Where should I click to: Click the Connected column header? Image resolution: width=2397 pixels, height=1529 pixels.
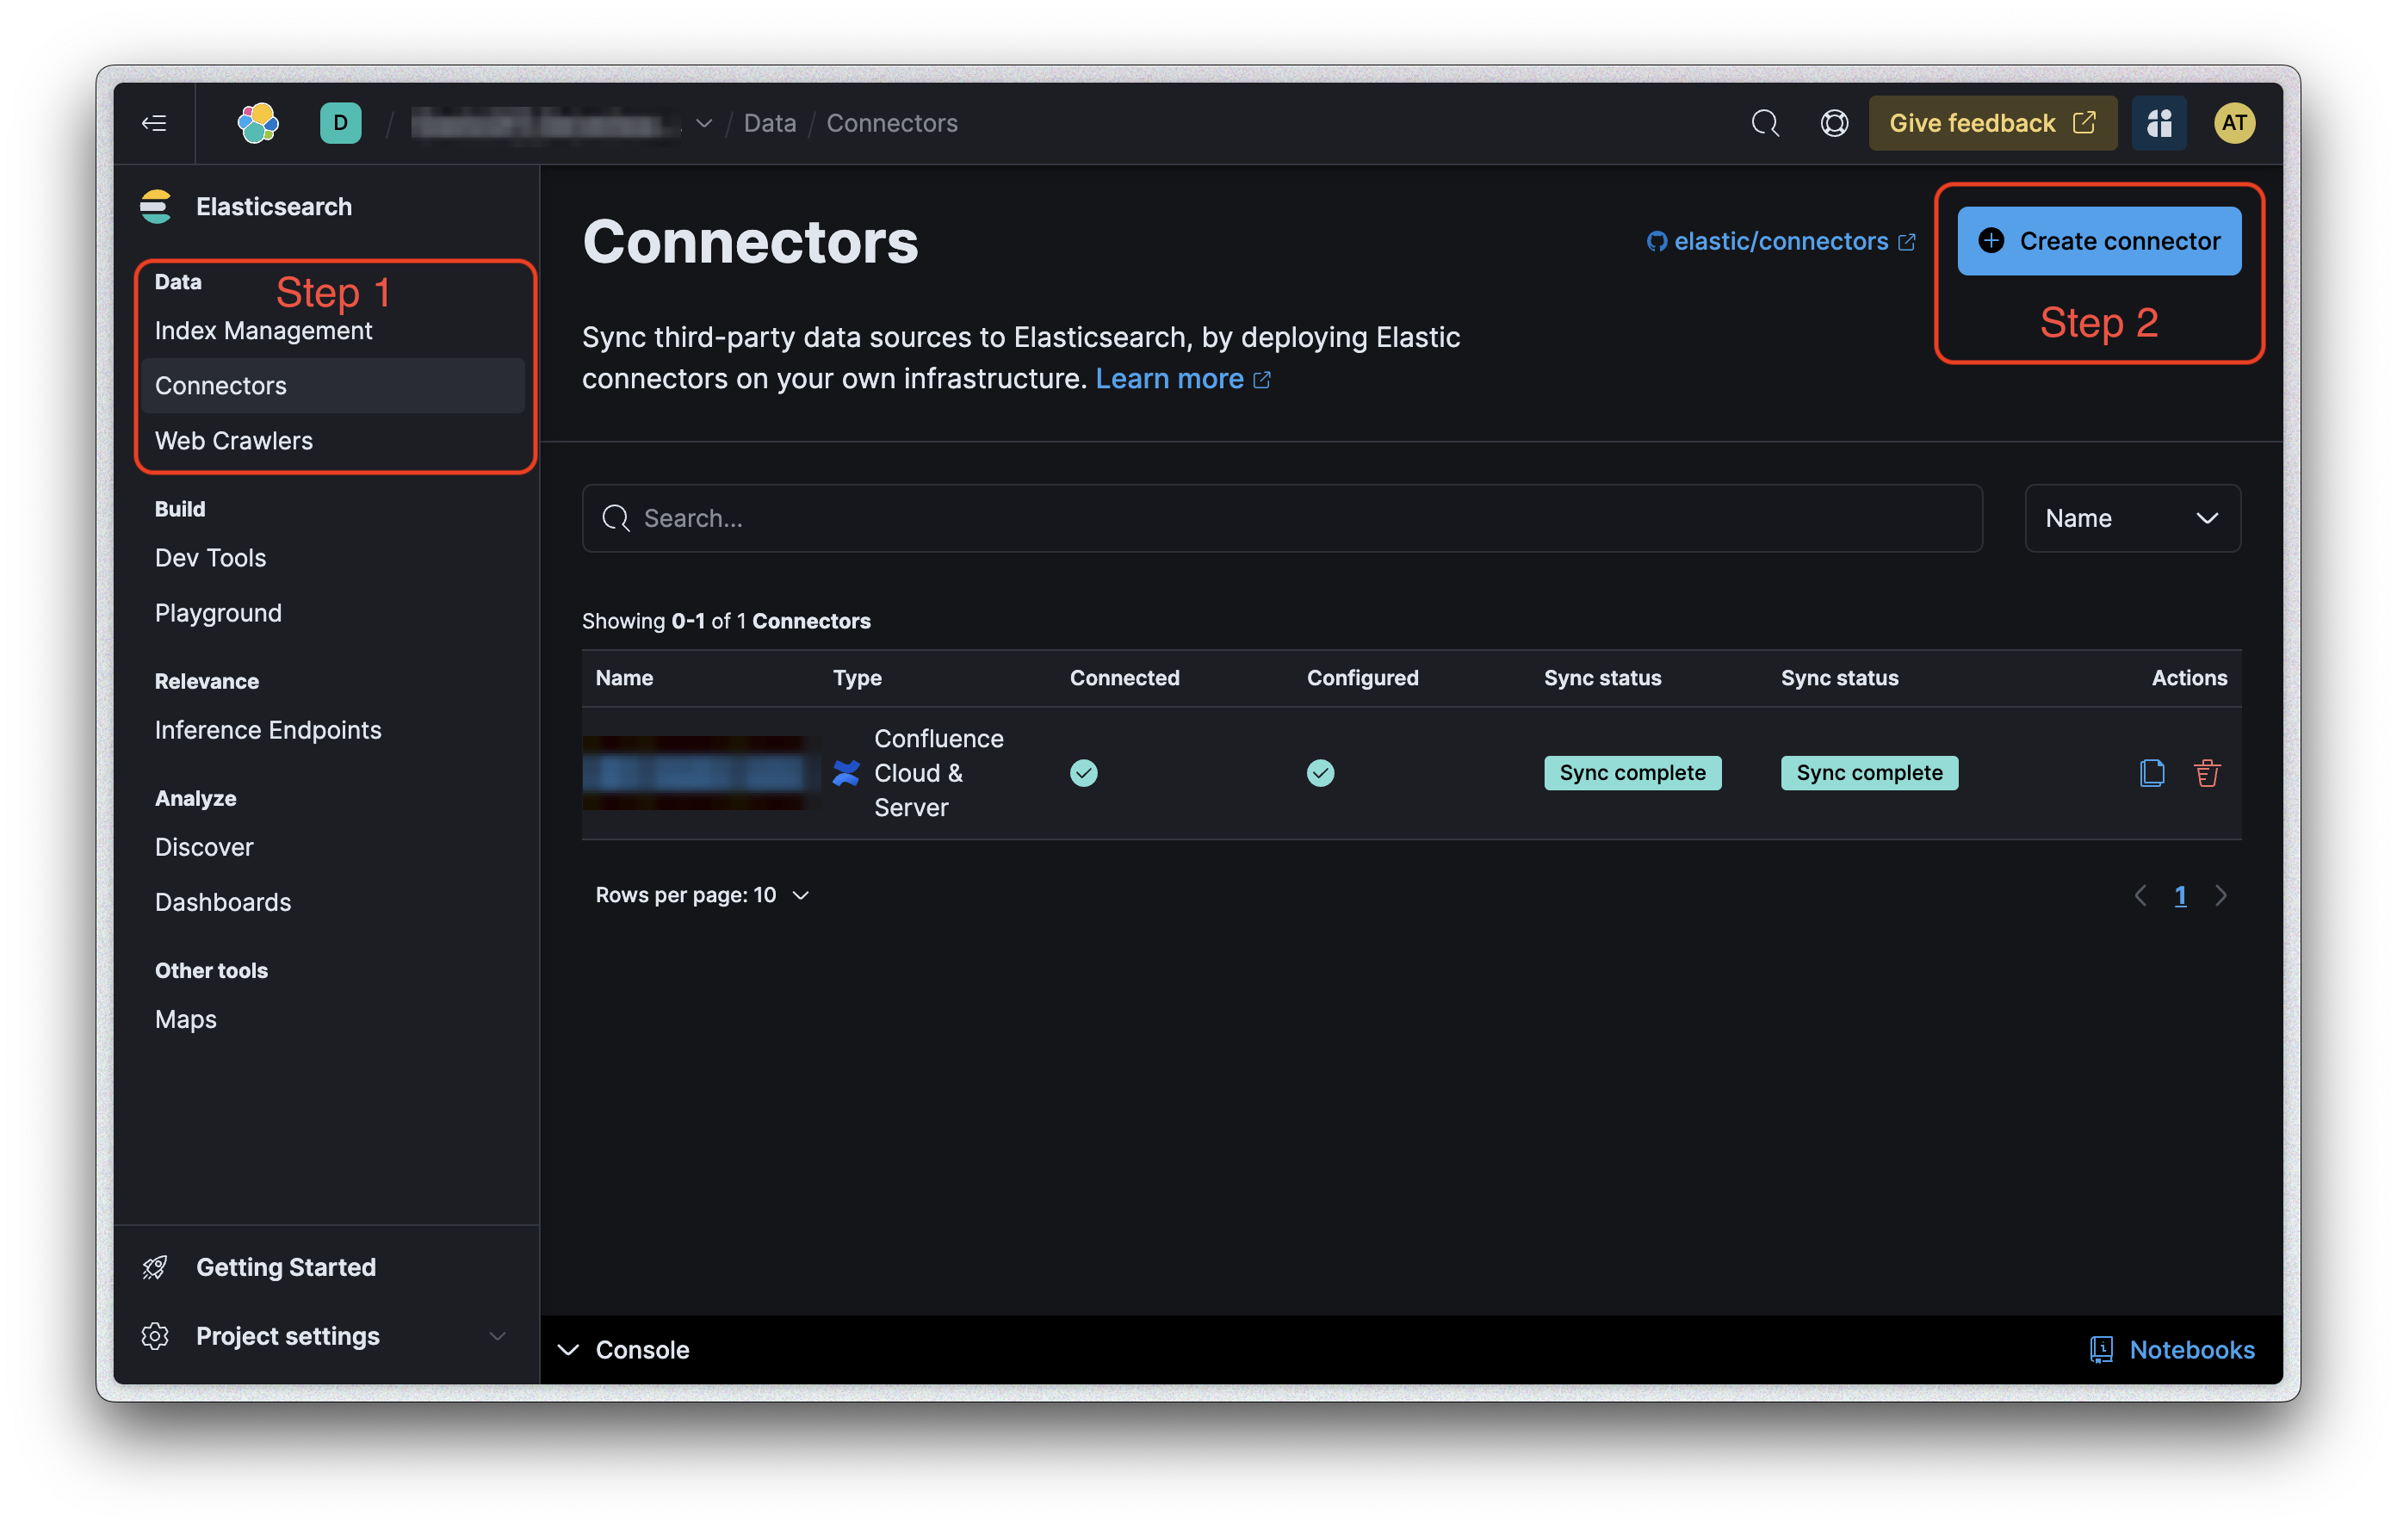coord(1124,678)
